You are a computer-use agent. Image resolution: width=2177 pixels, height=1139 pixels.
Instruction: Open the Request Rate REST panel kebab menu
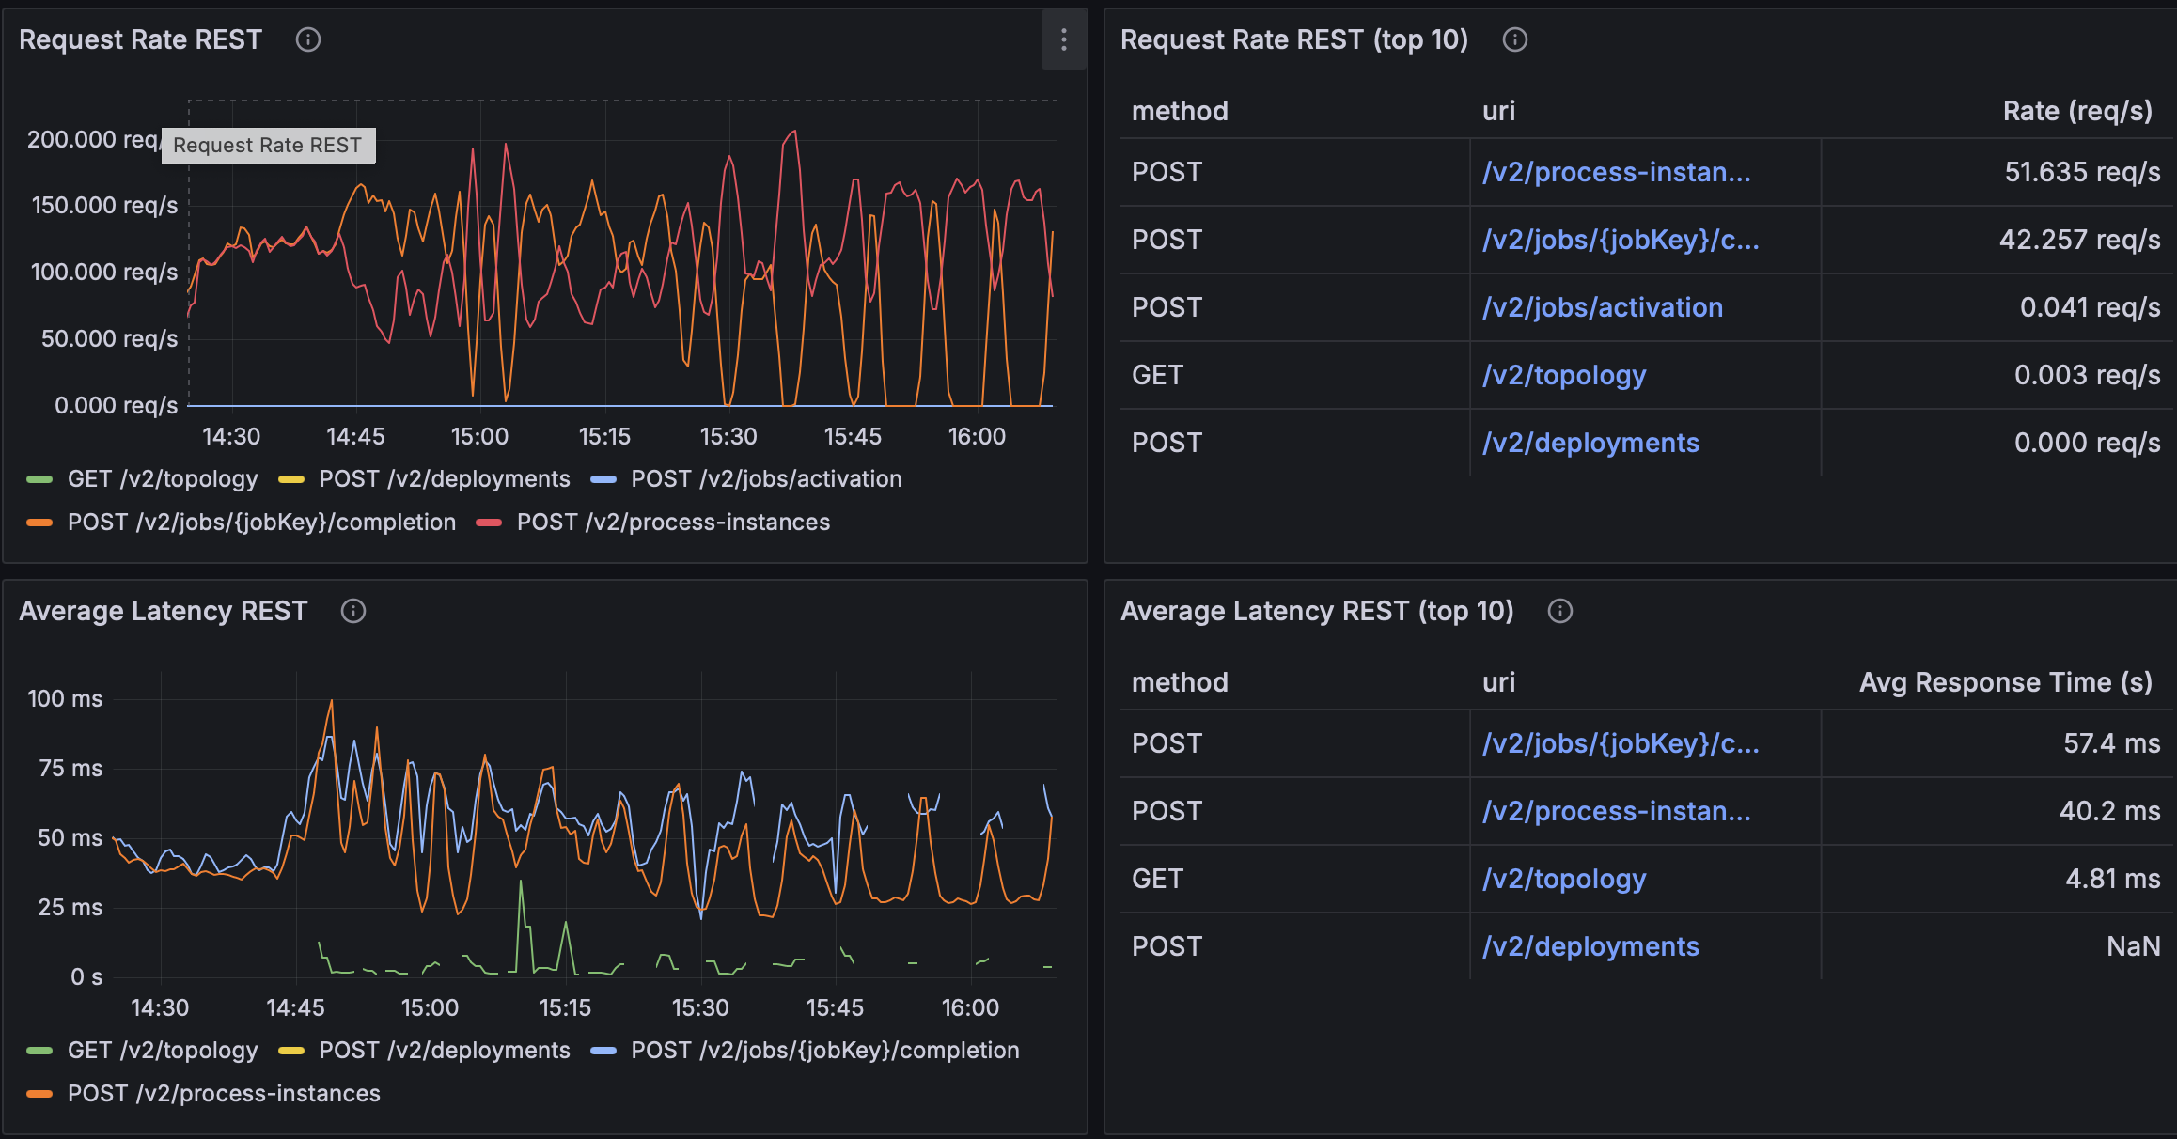click(1063, 39)
